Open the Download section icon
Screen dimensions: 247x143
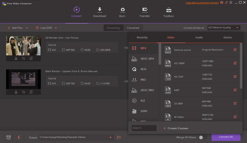point(99,10)
